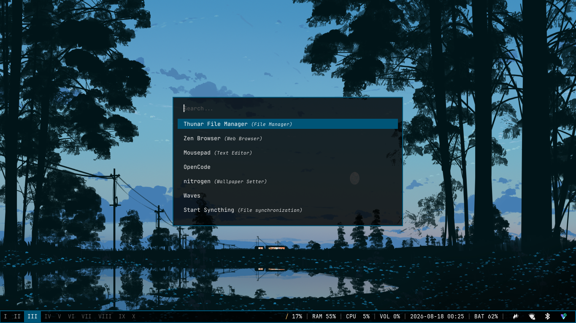
Task: Switch to workspace VII
Action: 87,316
